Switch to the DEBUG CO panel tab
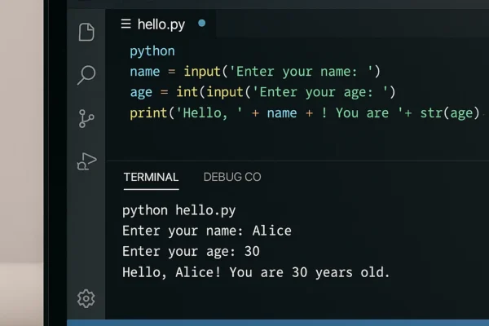The height and width of the screenshot is (326, 489). coord(232,177)
